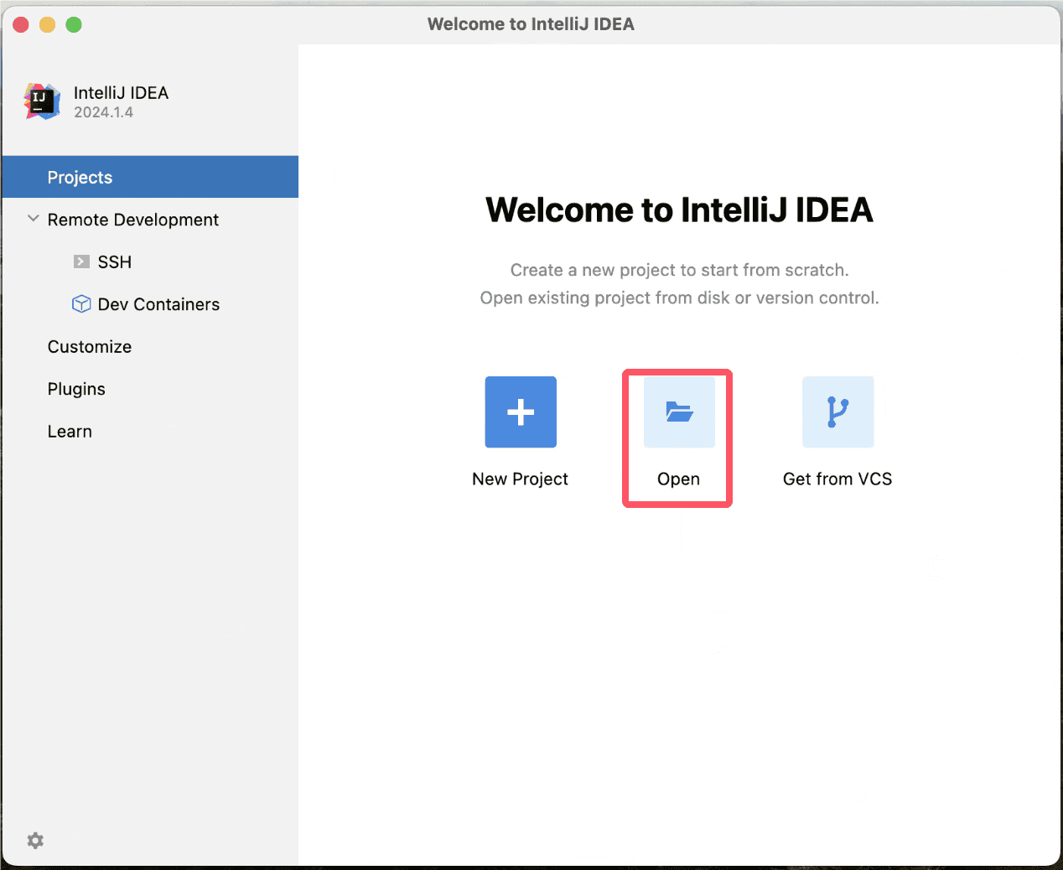Click the Open label

[x=678, y=479]
